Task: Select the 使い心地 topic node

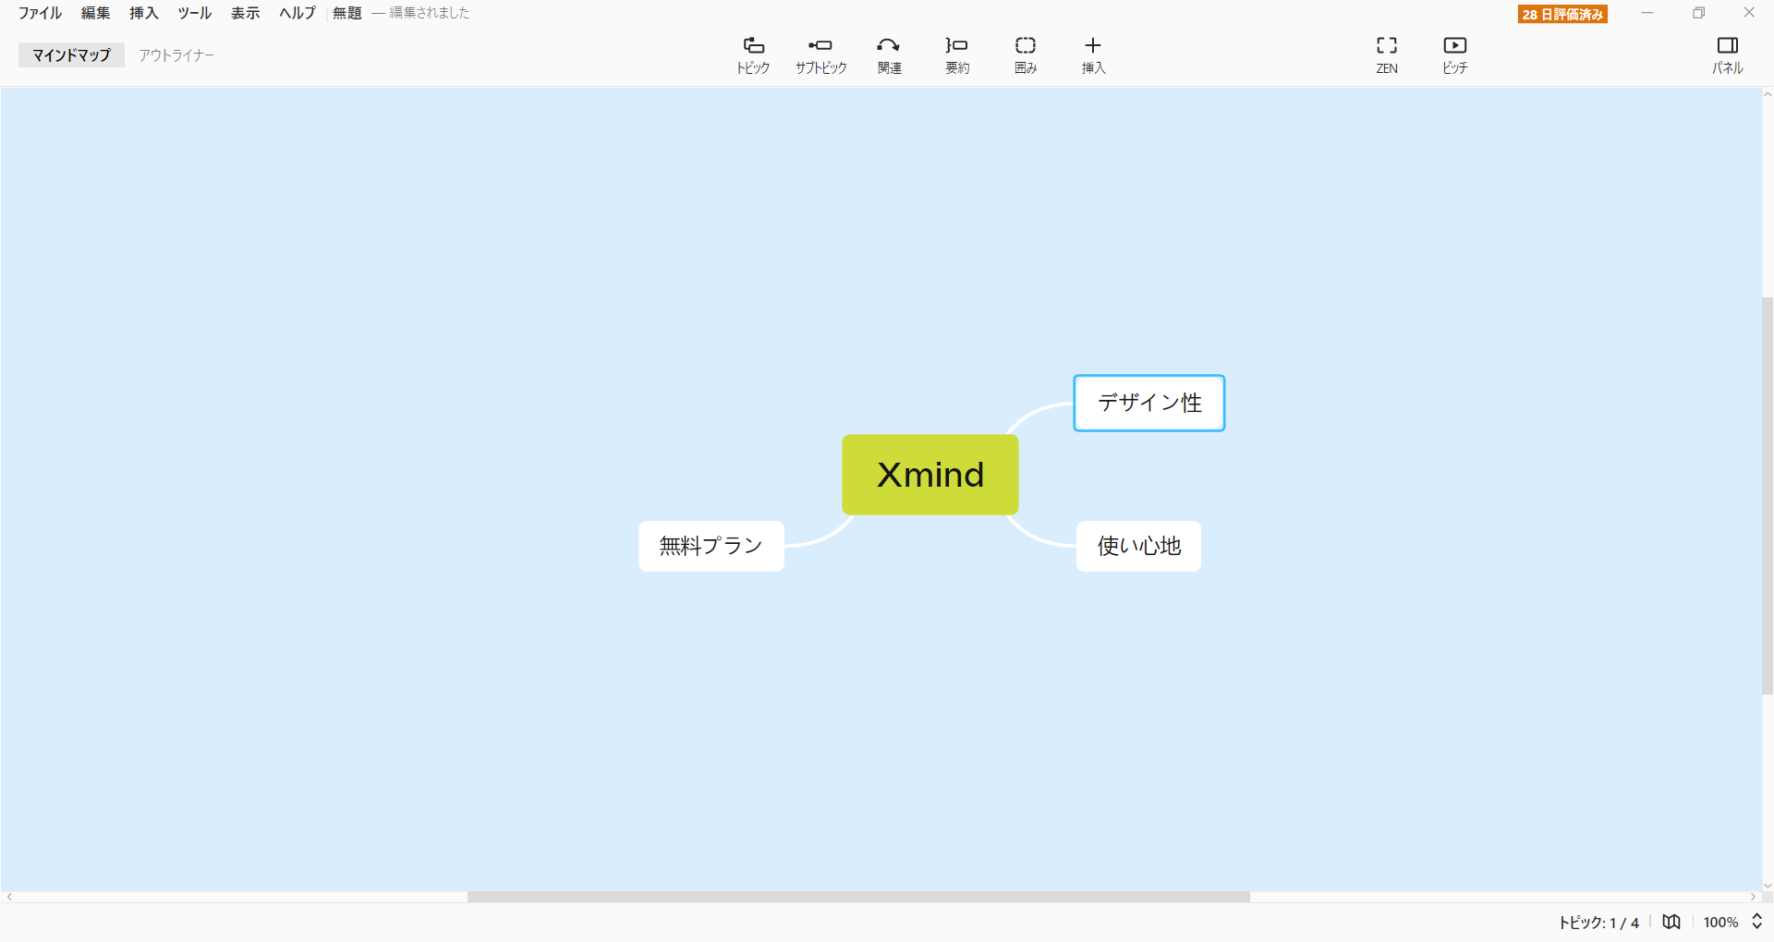Action: [1139, 546]
